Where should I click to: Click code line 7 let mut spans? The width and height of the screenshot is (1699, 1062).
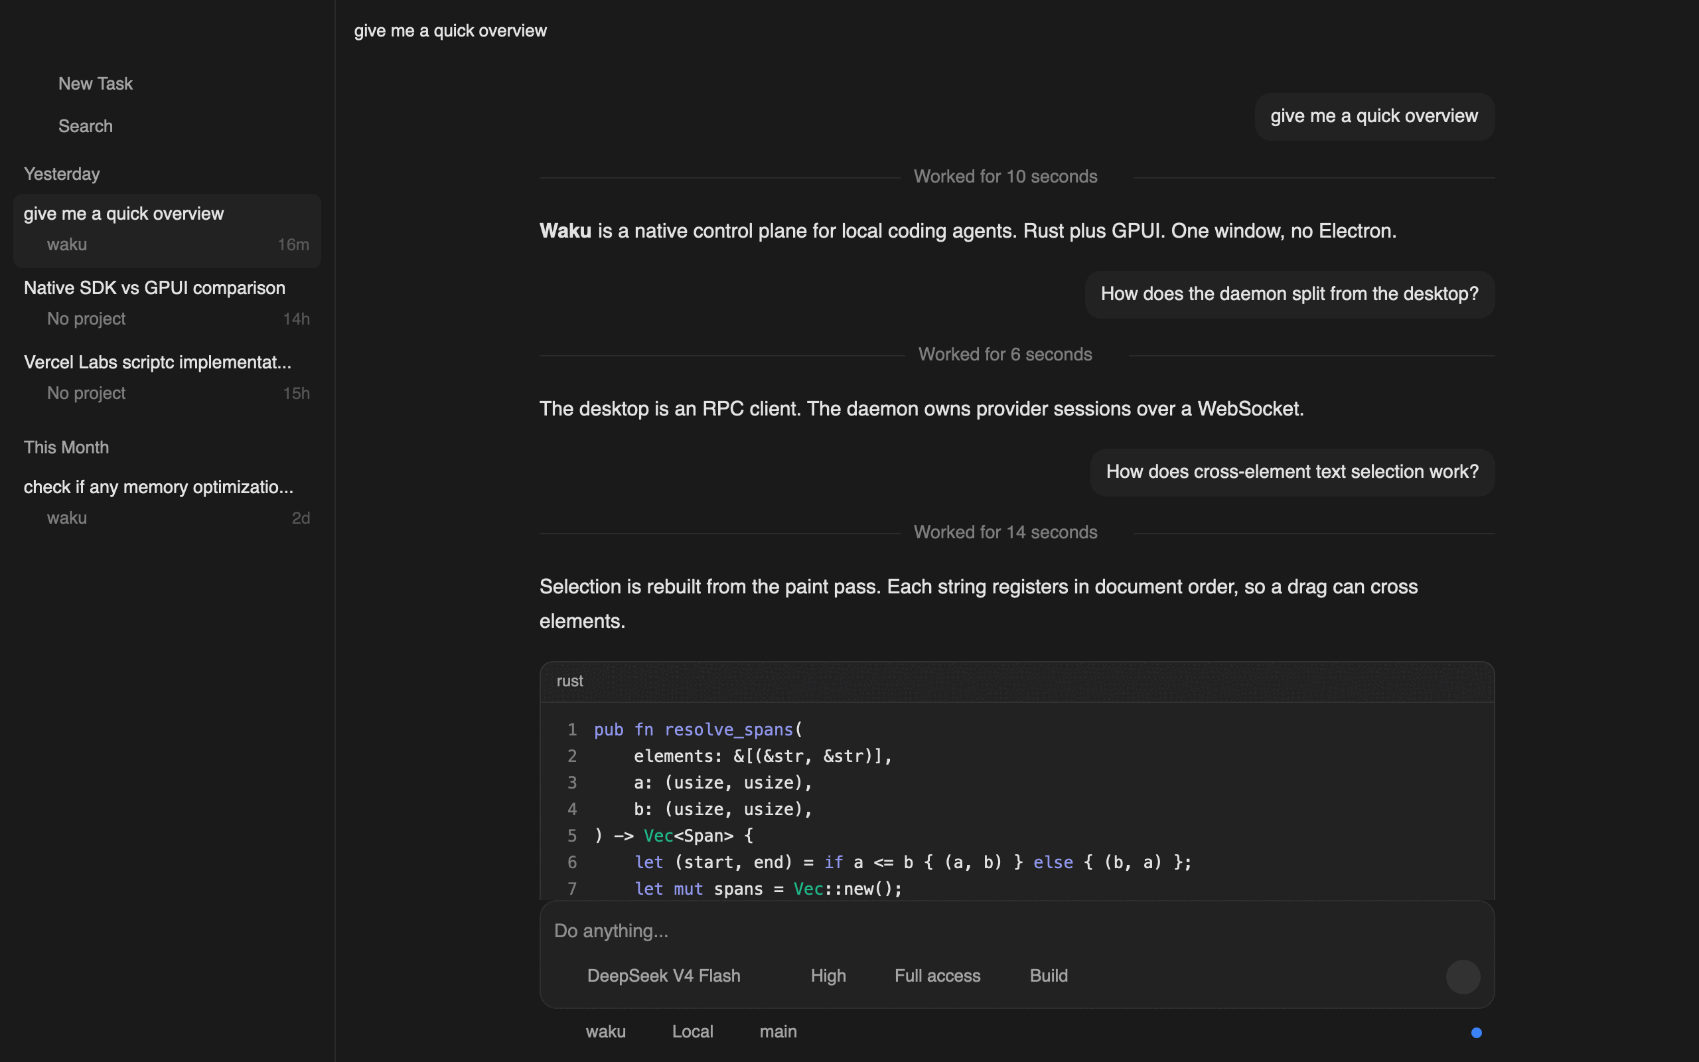(x=768, y=889)
